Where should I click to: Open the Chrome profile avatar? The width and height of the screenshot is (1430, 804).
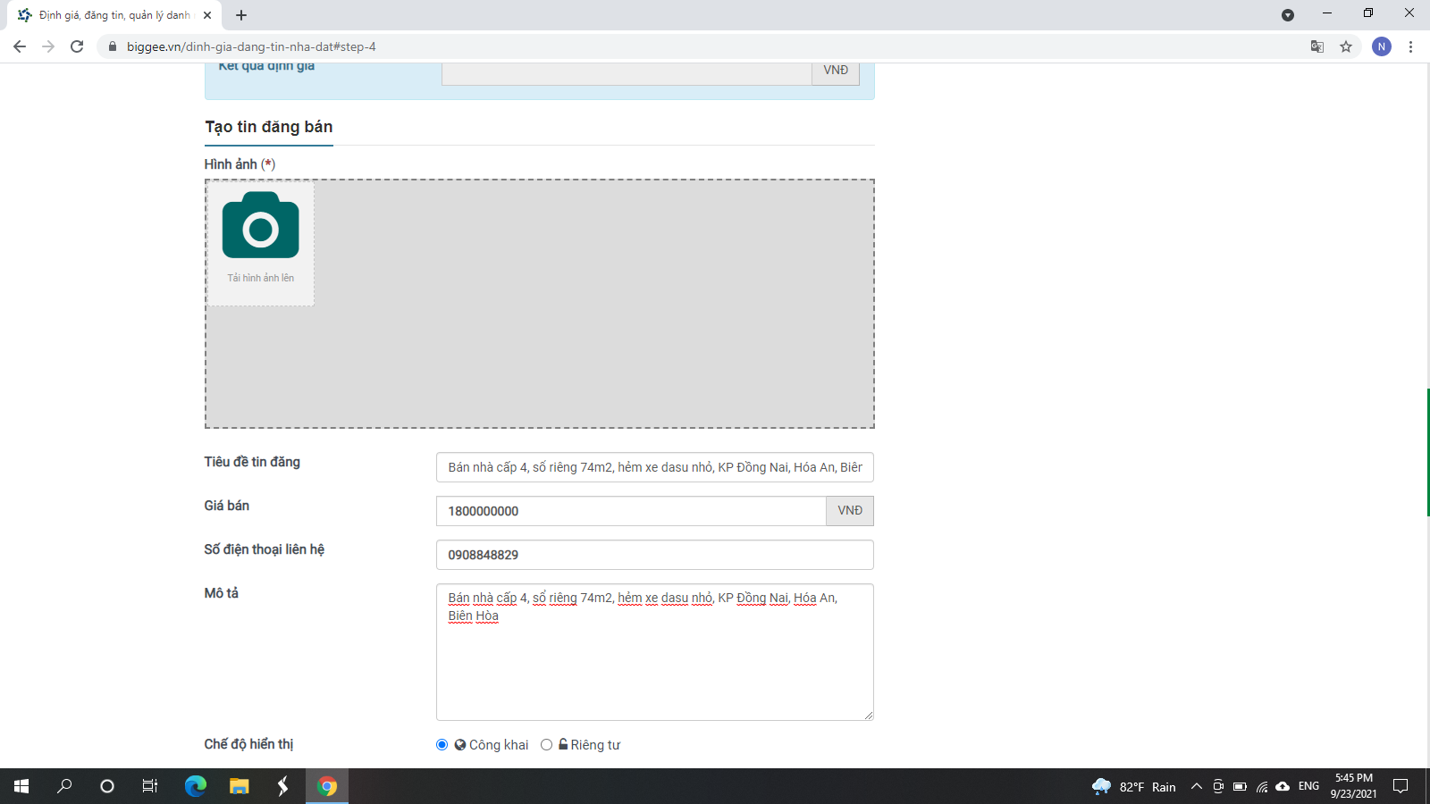click(1381, 46)
